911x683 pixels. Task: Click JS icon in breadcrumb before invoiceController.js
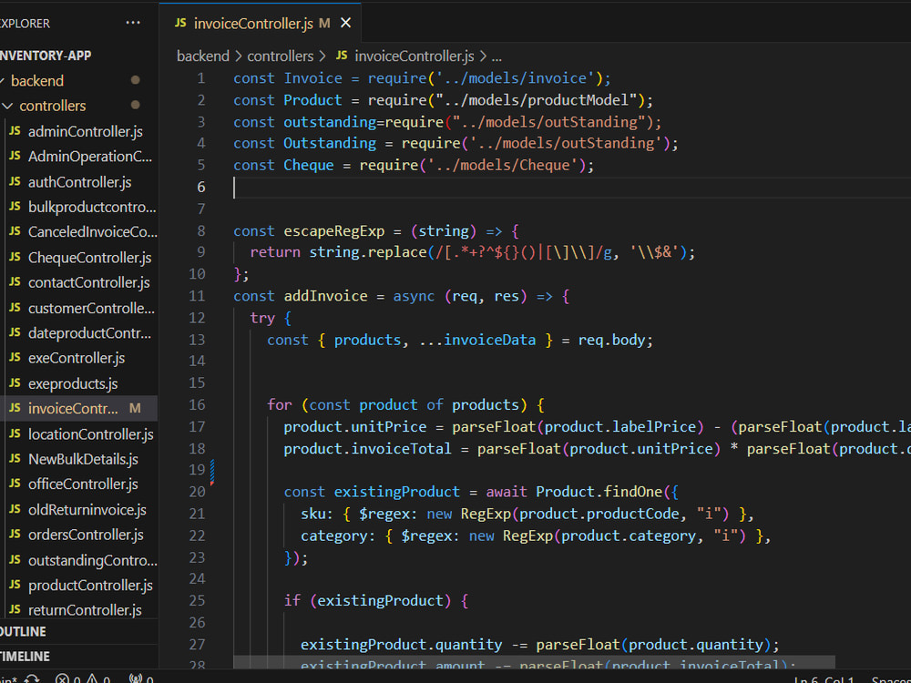[x=342, y=56]
